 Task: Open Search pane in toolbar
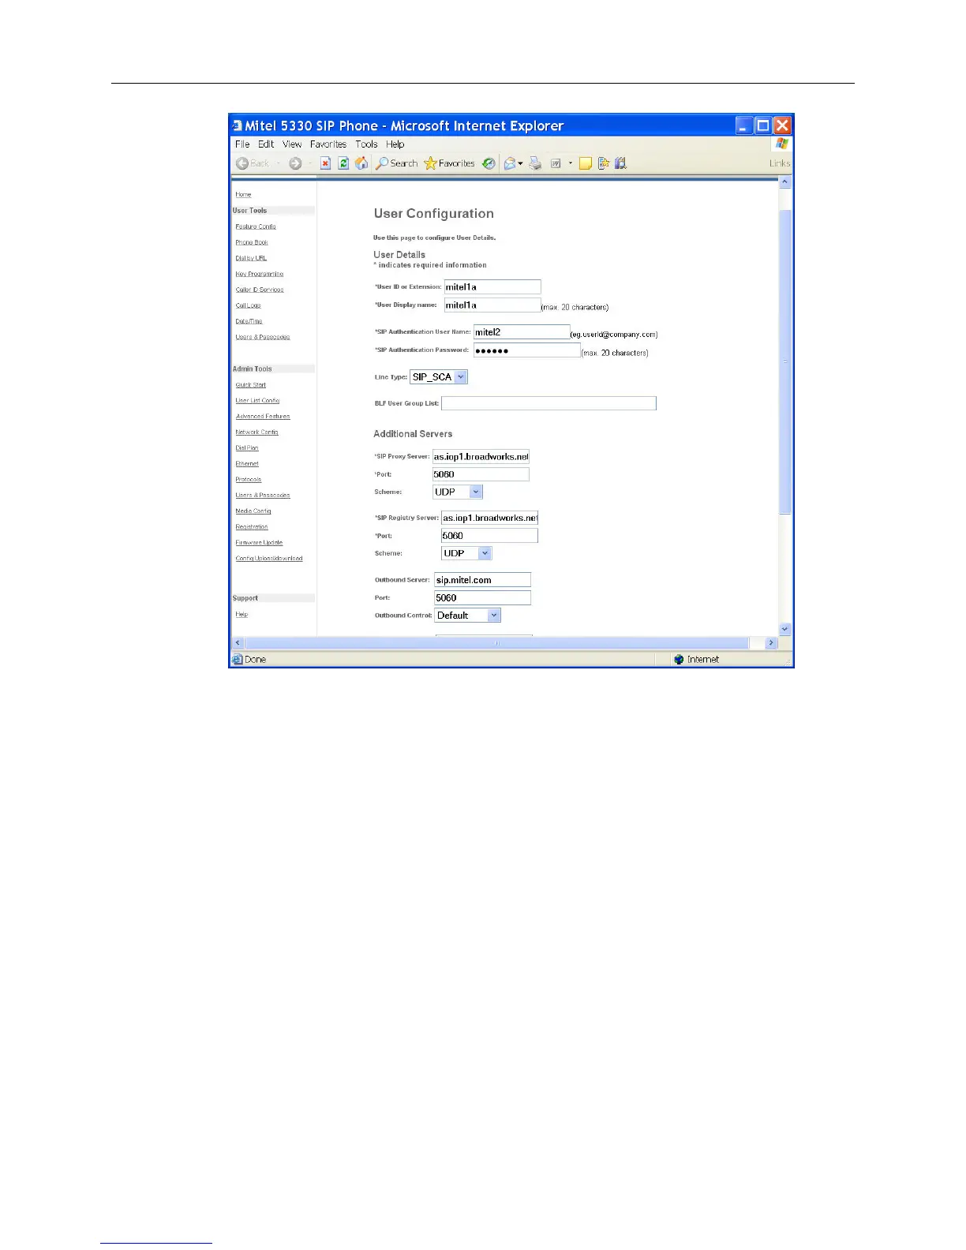(x=396, y=163)
